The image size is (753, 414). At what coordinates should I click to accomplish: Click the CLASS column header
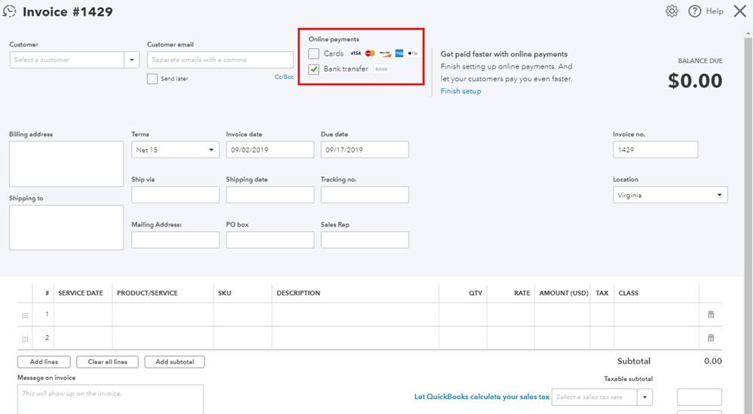coord(629,293)
